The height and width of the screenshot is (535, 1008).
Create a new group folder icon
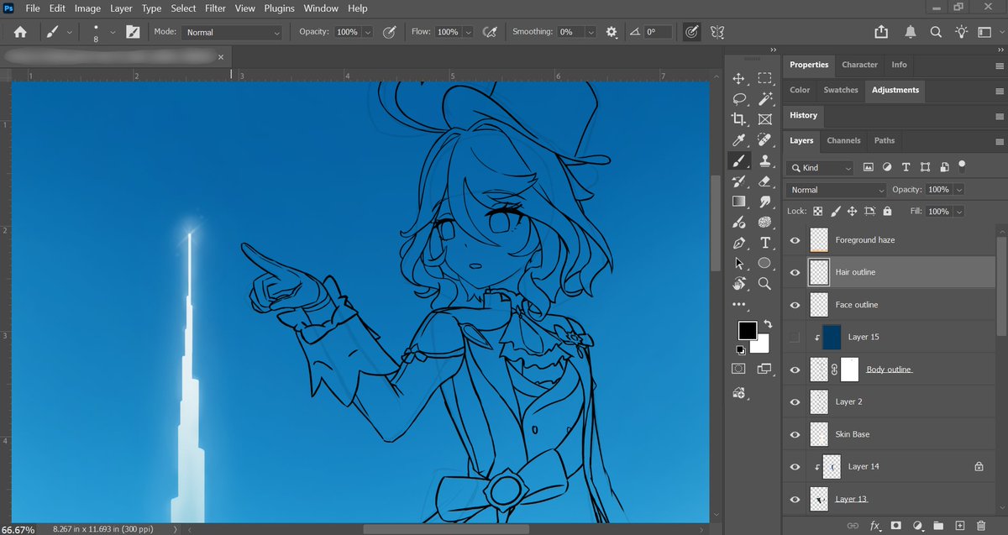(x=938, y=526)
